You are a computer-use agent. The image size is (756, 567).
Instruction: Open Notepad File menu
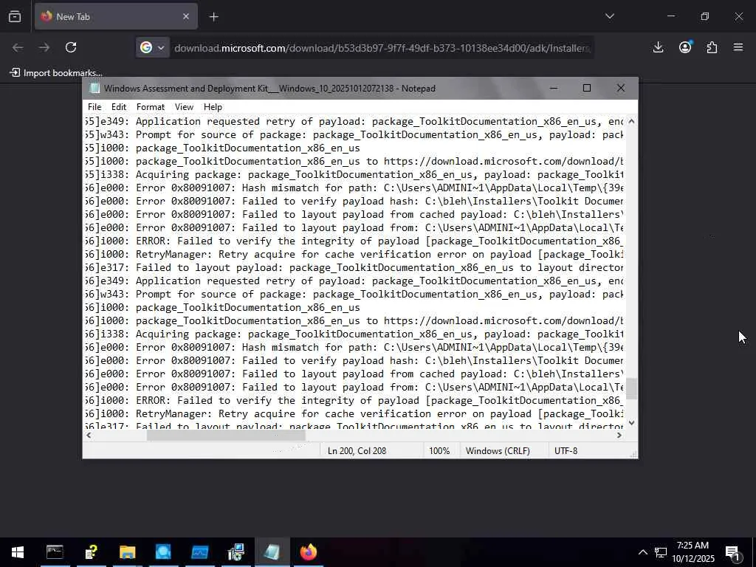tap(94, 107)
